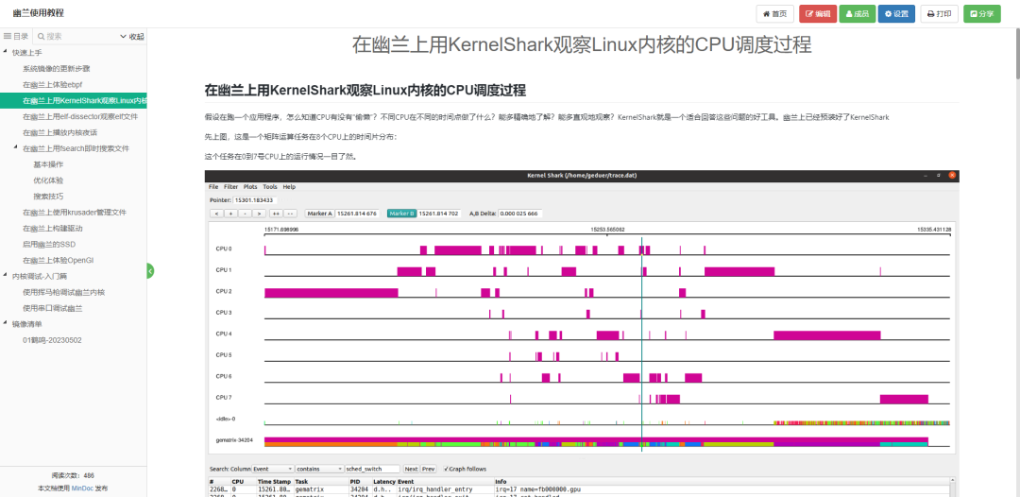The image size is (1020, 497).
Task: Focus the 搜索 search field in sidebar
Action: (76, 37)
